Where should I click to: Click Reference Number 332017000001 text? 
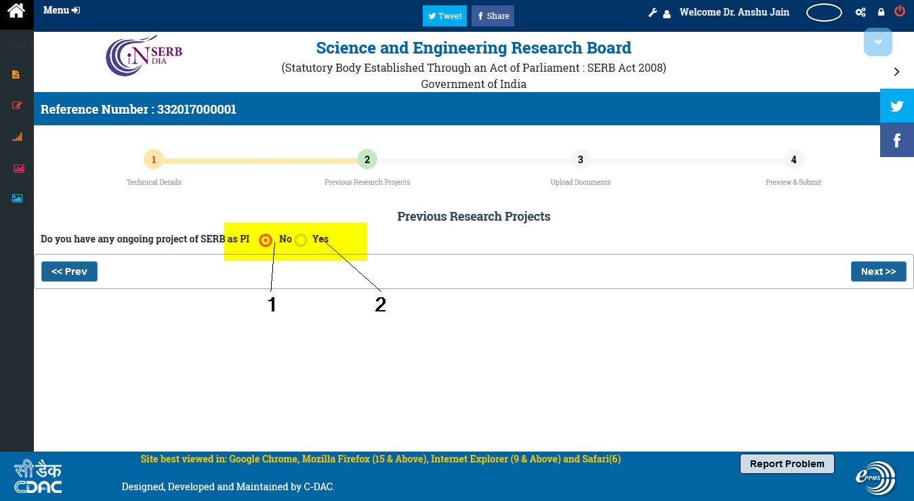click(138, 109)
